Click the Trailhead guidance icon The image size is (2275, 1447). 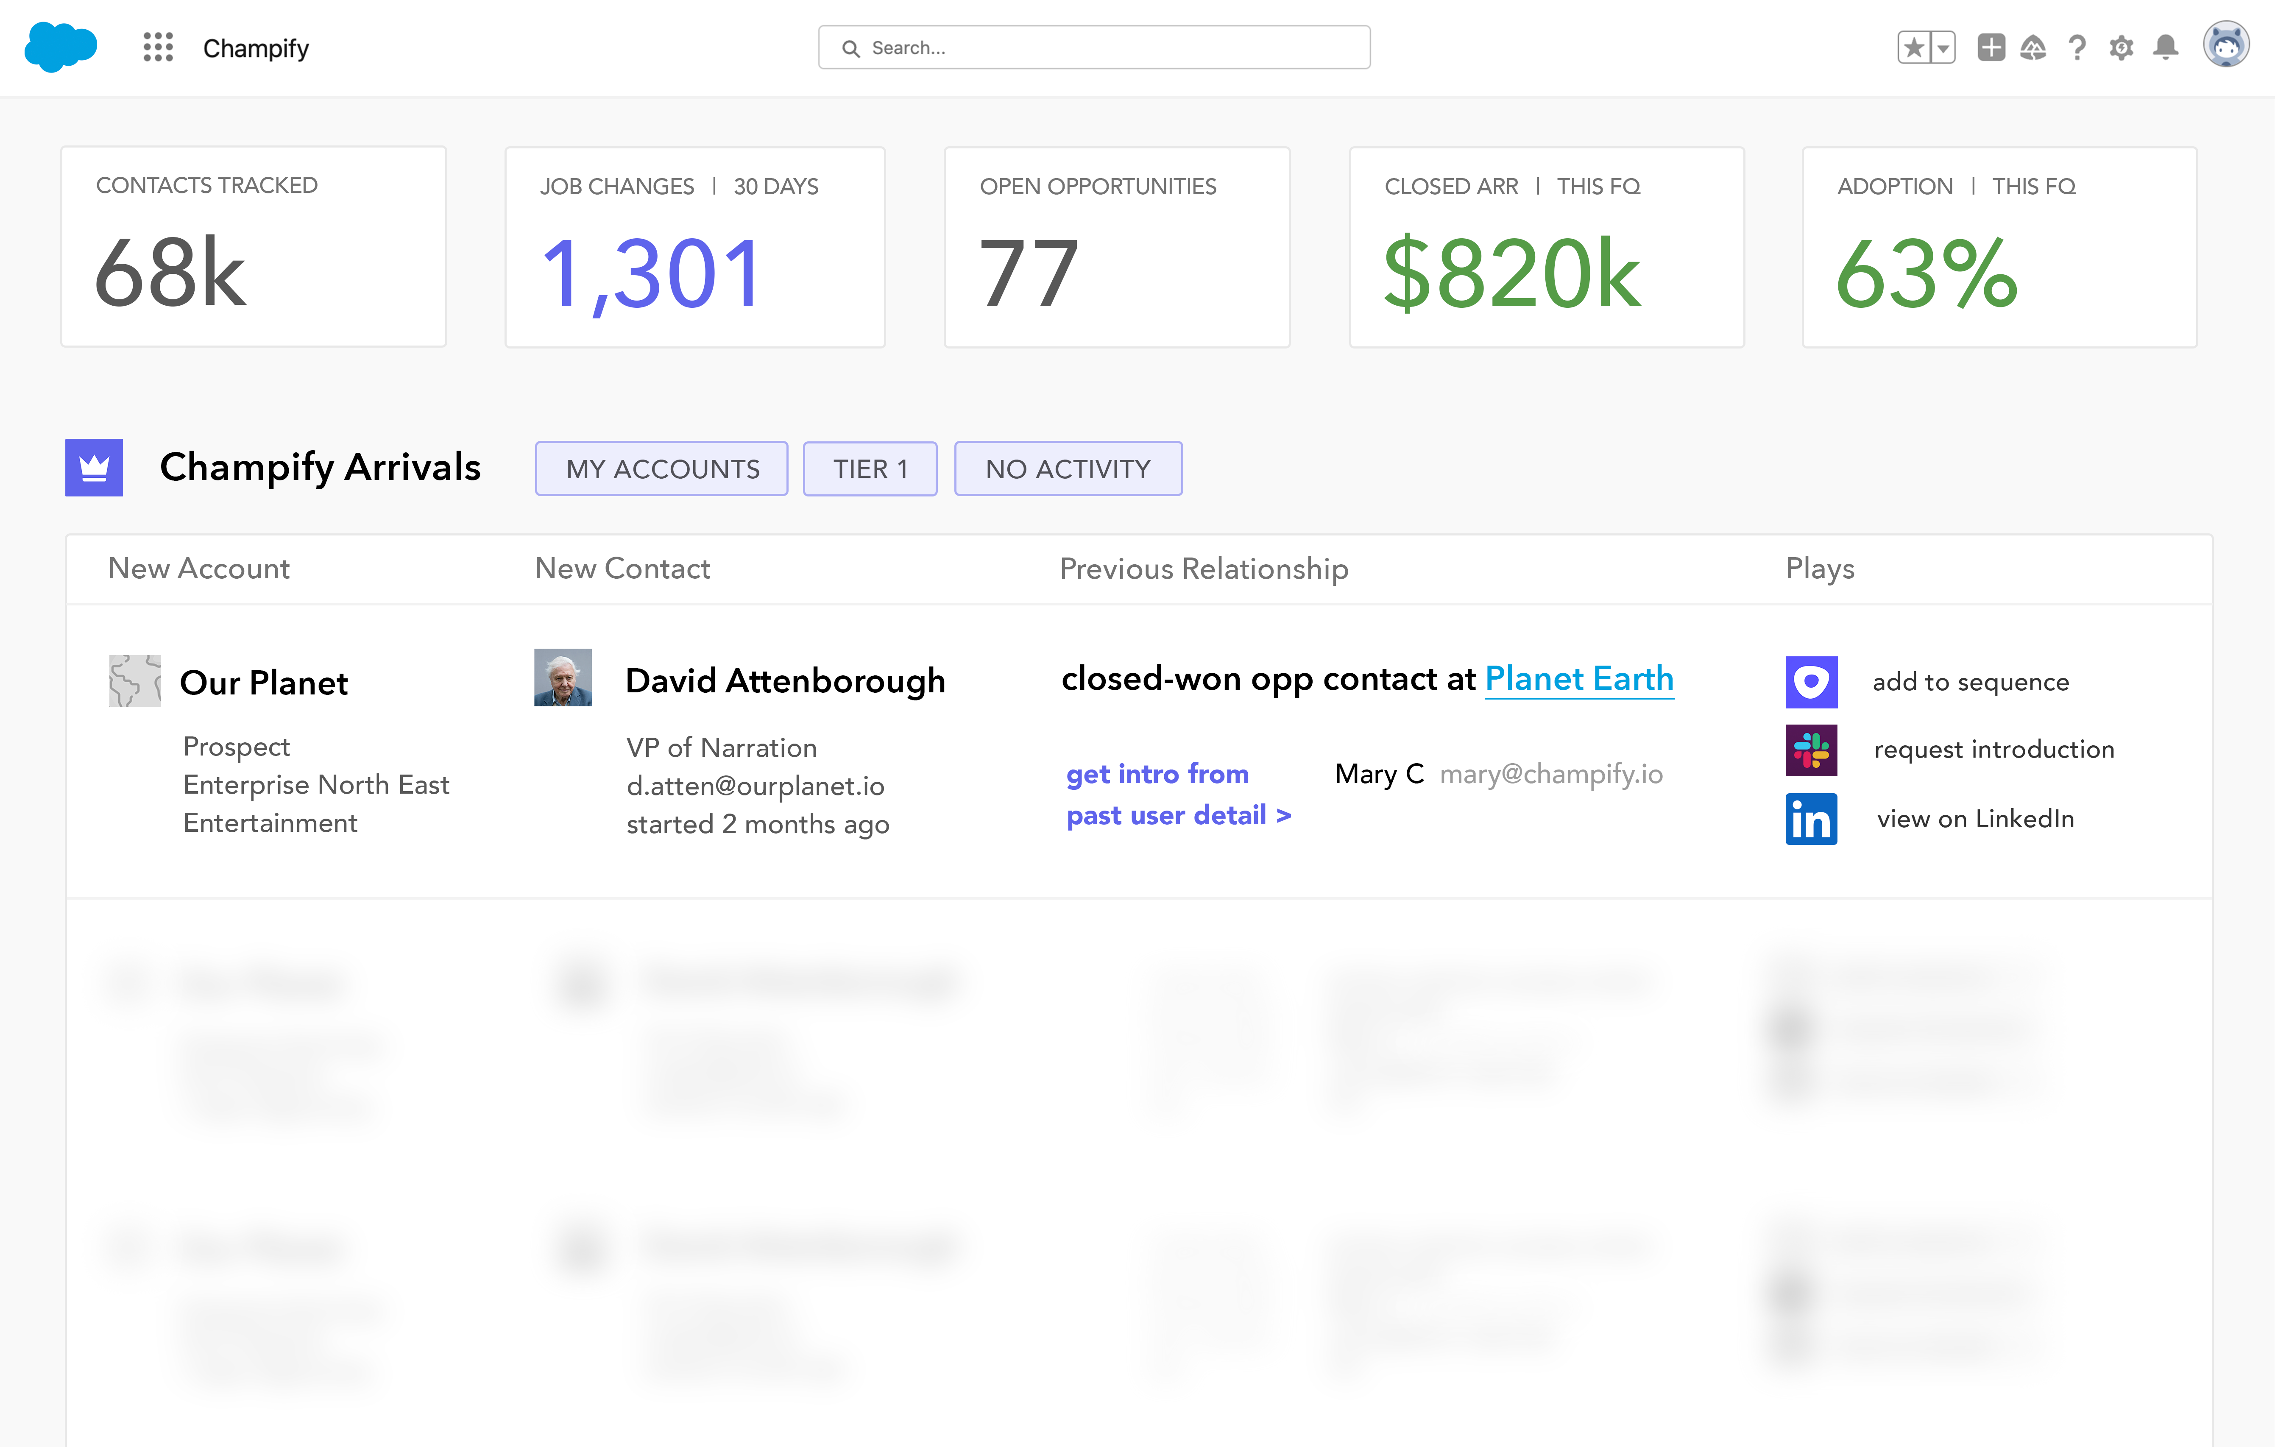(2033, 47)
